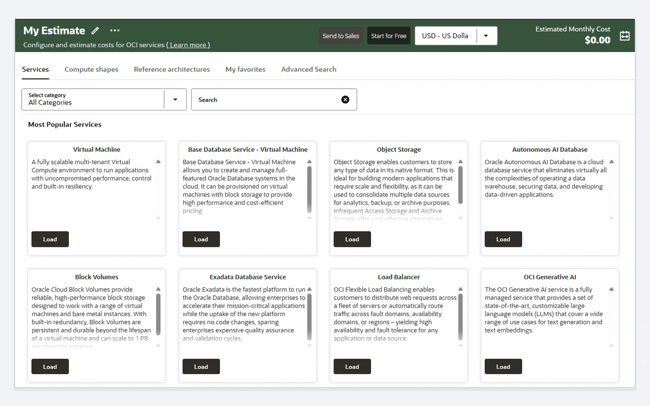This screenshot has height=406, width=650.
Task: Open the three-dot more options menu
Action: pyautogui.click(x=115, y=31)
